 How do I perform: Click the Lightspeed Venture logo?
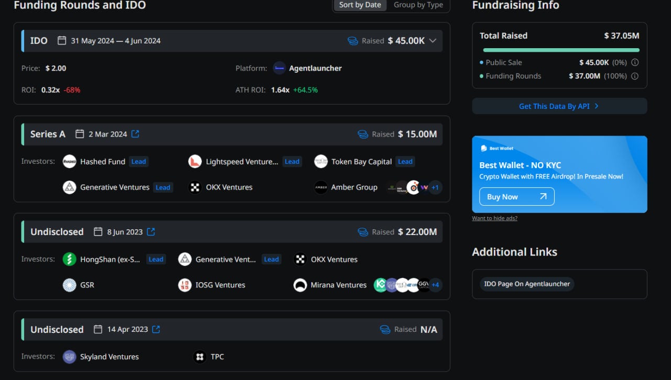pos(195,161)
